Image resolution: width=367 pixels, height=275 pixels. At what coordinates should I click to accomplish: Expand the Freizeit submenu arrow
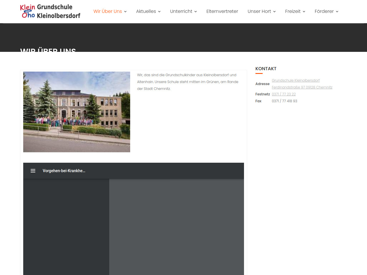click(304, 11)
